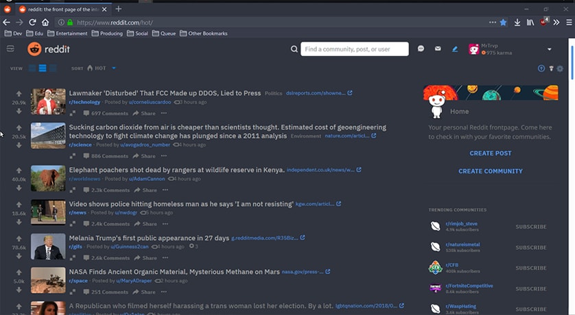Open 697 Comments on the FCC post
This screenshot has width=575, height=315.
click(106, 114)
